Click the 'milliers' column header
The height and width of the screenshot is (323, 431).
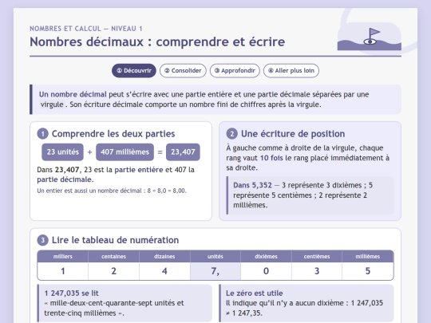63,257
